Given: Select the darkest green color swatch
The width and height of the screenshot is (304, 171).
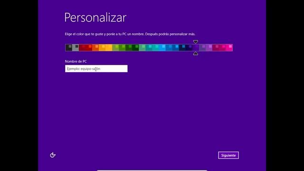Looking at the screenshot, I should tap(135, 47).
